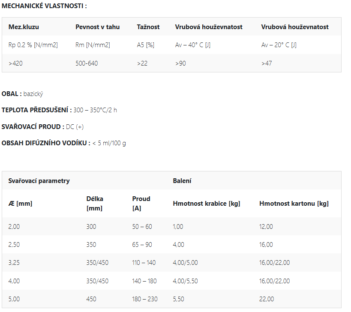The height and width of the screenshot is (312, 351).
Task: Select the "Tažnost" column header
Action: (x=148, y=27)
